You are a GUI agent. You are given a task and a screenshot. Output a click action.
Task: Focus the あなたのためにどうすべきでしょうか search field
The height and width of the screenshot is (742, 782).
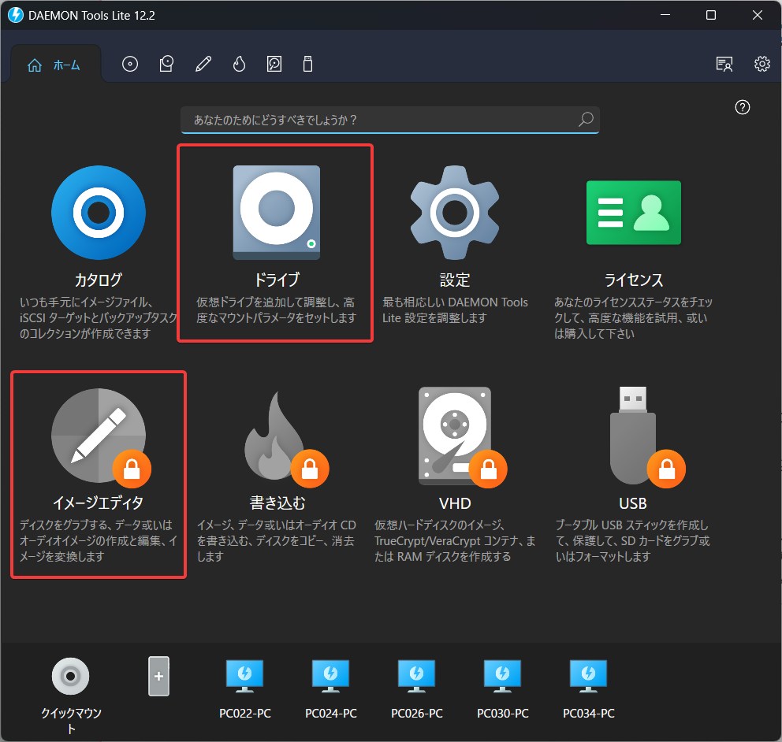tap(389, 120)
